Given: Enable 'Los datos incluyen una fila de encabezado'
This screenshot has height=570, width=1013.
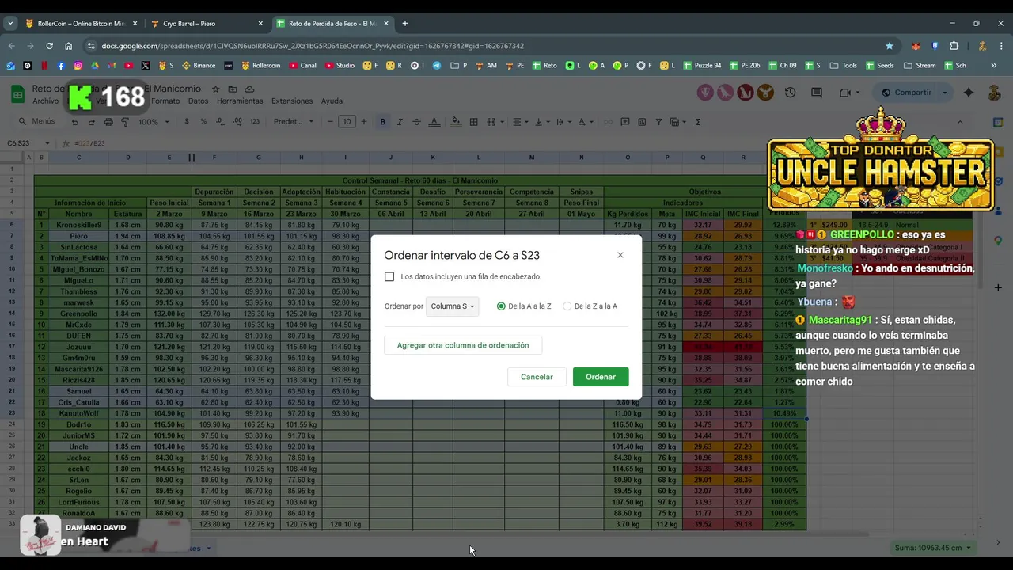Looking at the screenshot, I should click(x=389, y=276).
